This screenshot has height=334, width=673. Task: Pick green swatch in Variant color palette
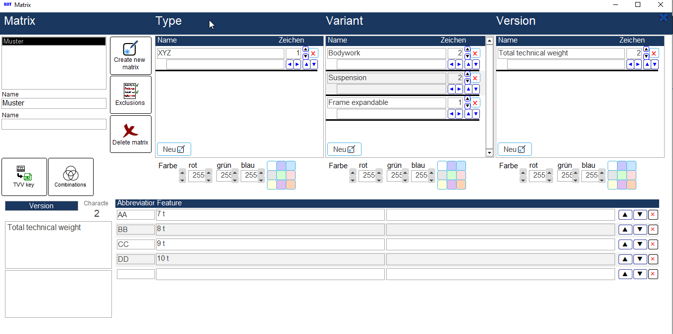click(x=452, y=175)
